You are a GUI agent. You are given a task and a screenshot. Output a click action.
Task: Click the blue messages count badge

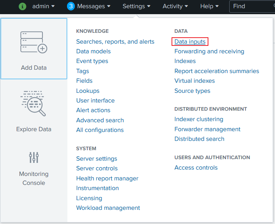[71, 6]
